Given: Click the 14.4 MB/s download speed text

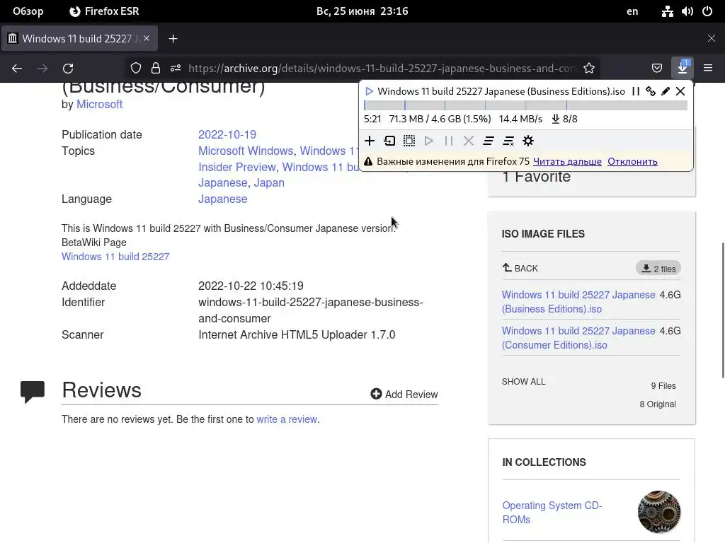Looking at the screenshot, I should click(x=520, y=119).
